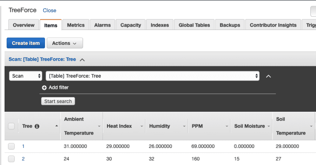Click Heat Index value 30 in row 2
The image size is (316, 165).
coord(109,159)
